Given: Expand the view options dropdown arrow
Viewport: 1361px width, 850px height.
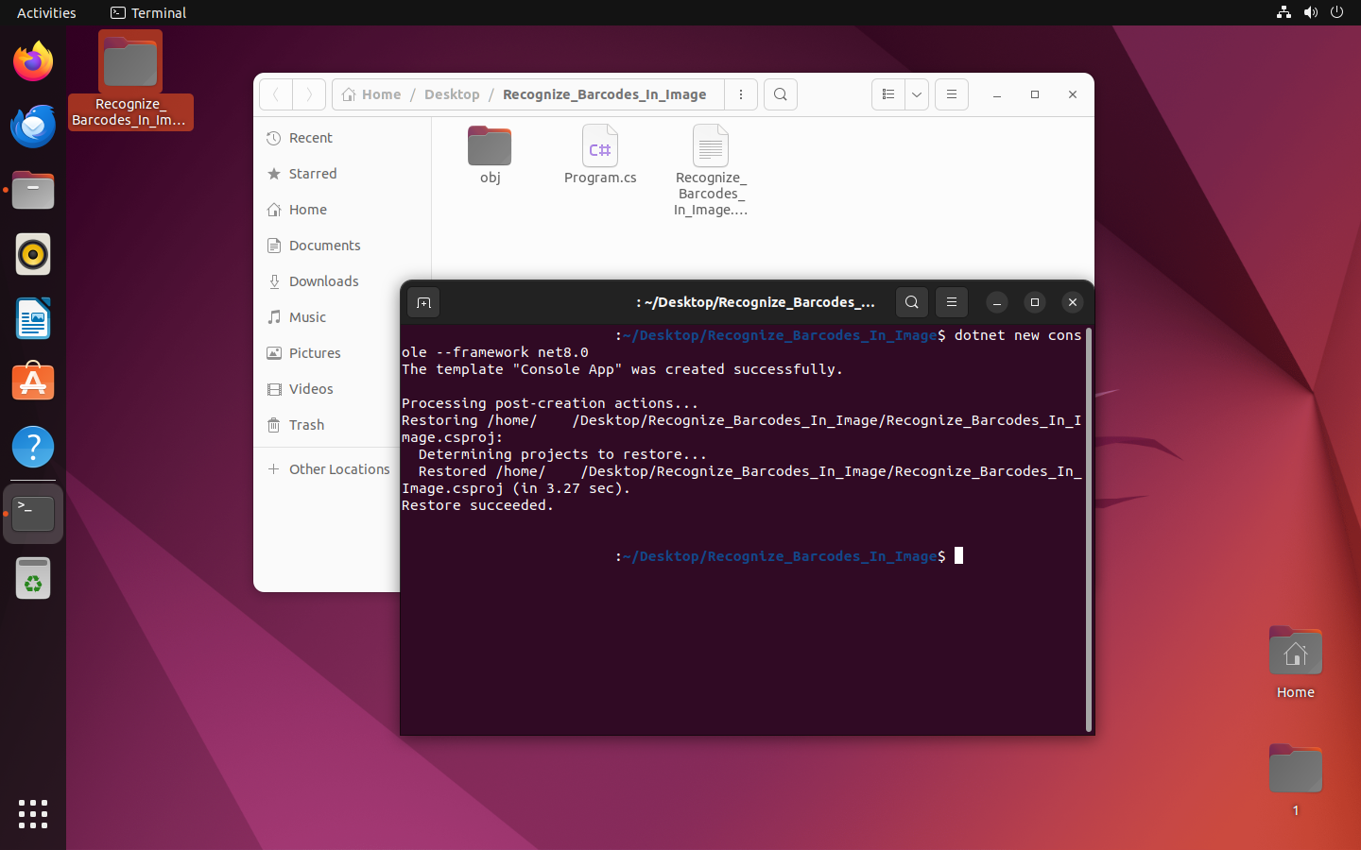Looking at the screenshot, I should tap(917, 94).
